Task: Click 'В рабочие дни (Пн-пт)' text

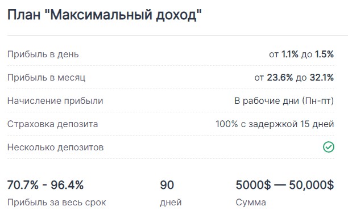Action: point(284,101)
